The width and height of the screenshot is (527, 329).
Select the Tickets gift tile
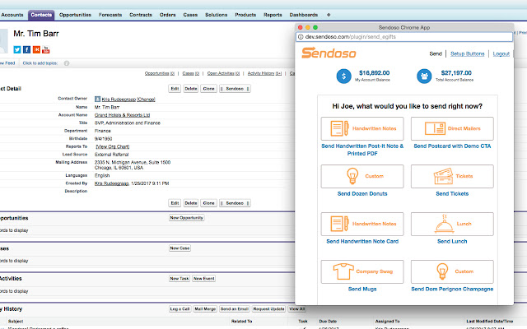coord(452,176)
